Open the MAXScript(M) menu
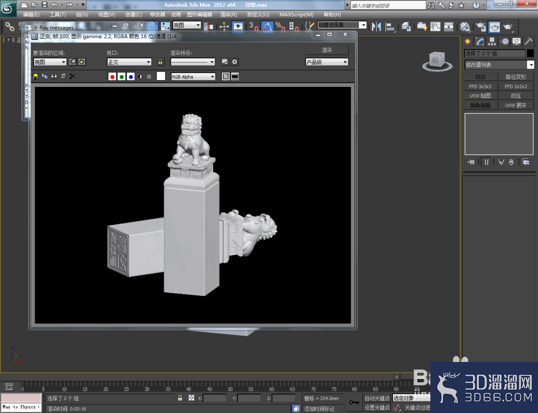Image resolution: width=538 pixels, height=413 pixels. click(296, 15)
